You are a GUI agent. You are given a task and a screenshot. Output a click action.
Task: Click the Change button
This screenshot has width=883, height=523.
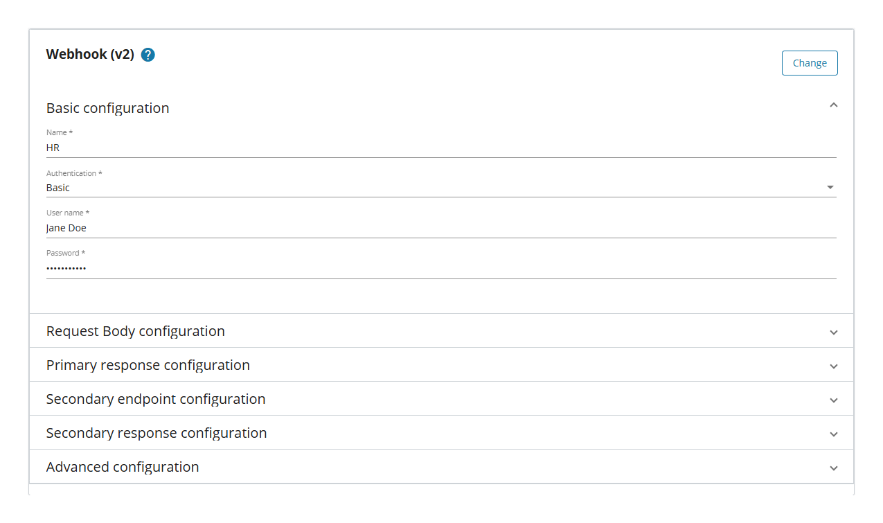point(810,62)
